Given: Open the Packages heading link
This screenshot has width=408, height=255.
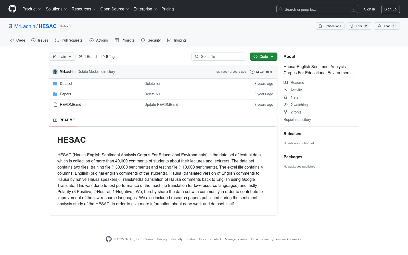Looking at the screenshot, I should pos(293,157).
